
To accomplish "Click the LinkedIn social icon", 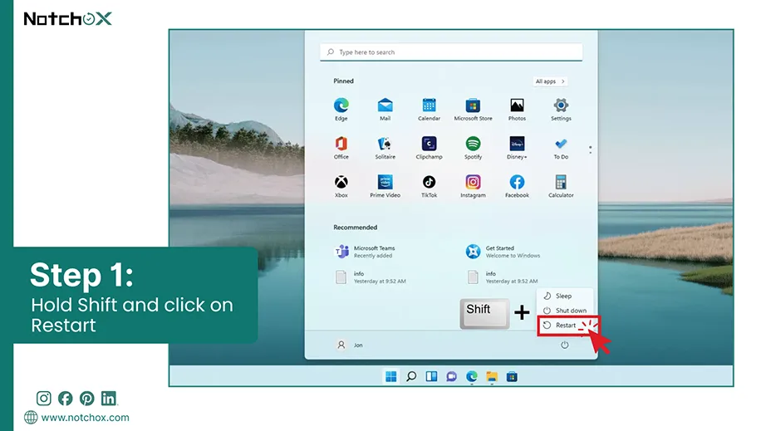I will 109,399.
